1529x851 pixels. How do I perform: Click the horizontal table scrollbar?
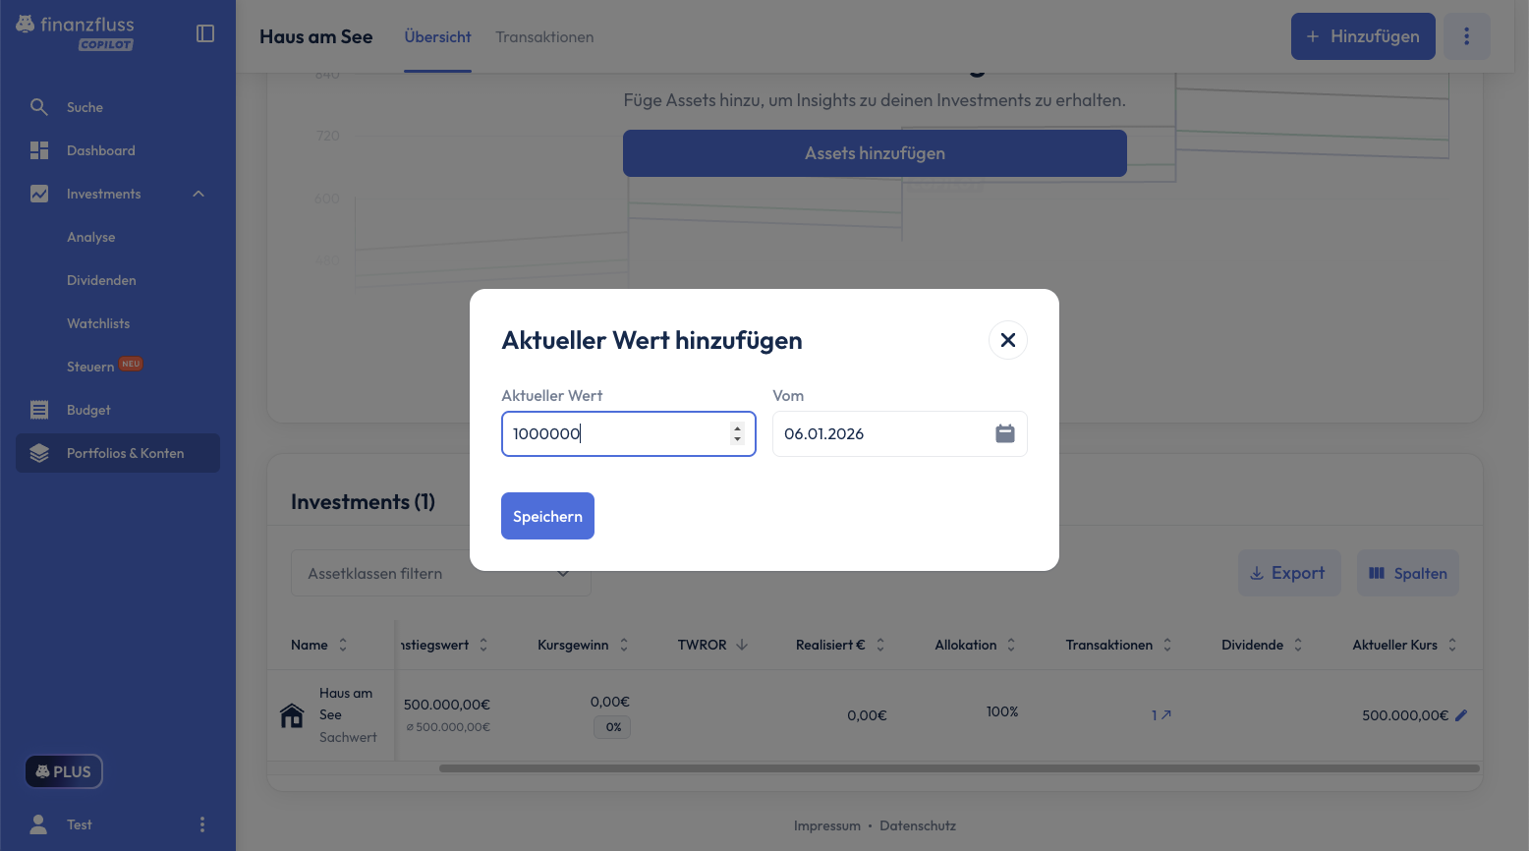click(958, 768)
